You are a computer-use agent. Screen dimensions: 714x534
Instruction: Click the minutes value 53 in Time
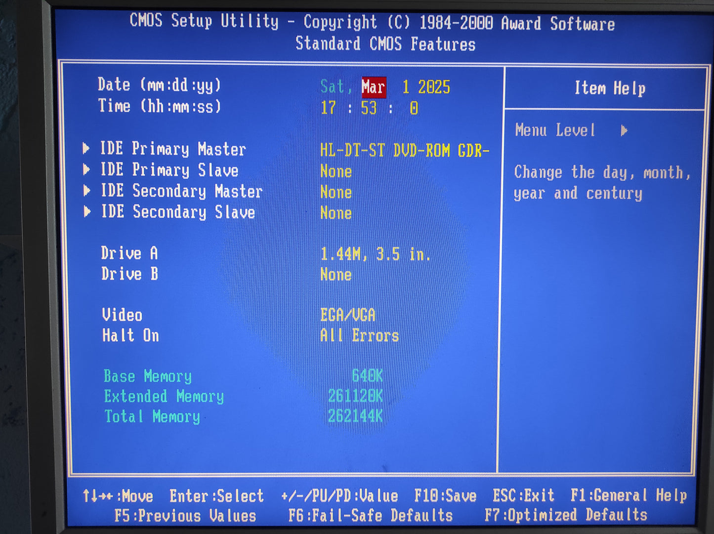pos(369,108)
